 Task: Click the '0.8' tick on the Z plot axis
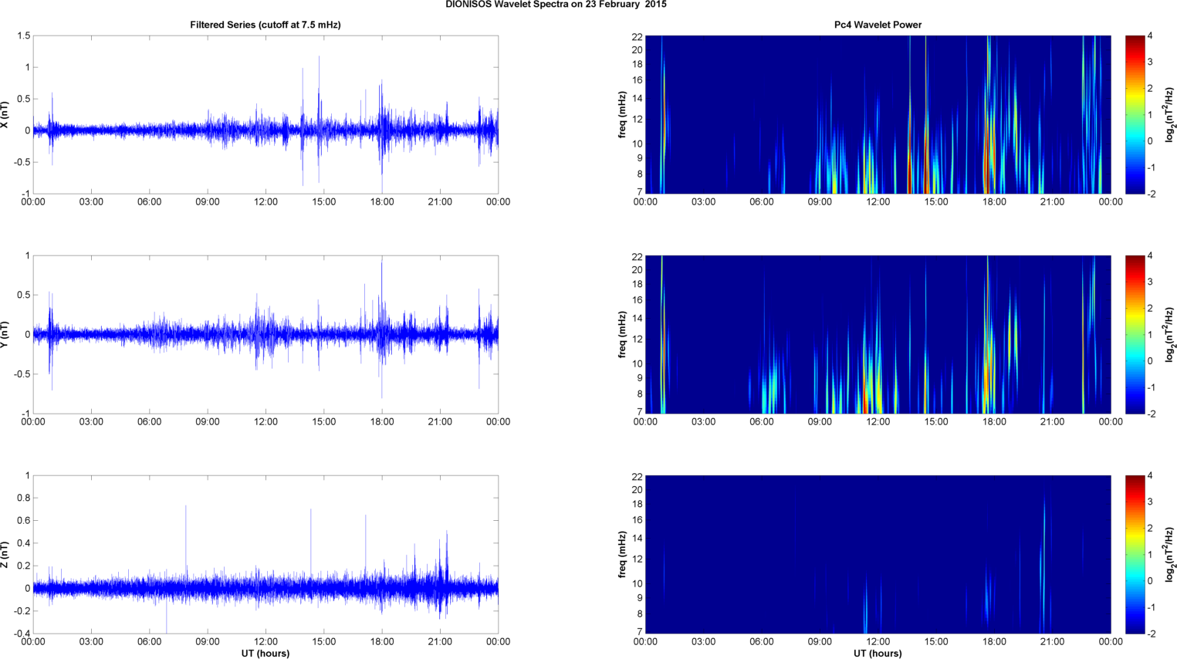[23, 498]
